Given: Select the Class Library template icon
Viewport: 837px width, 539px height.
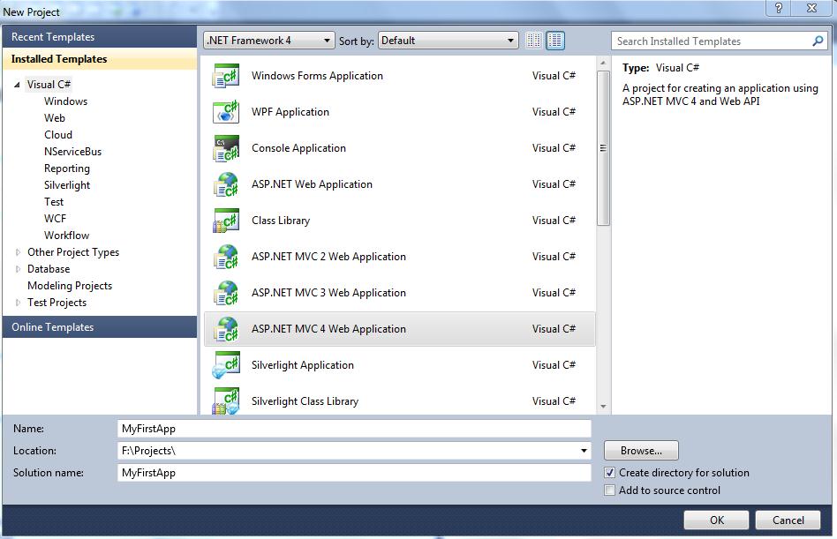Looking at the screenshot, I should 226,221.
